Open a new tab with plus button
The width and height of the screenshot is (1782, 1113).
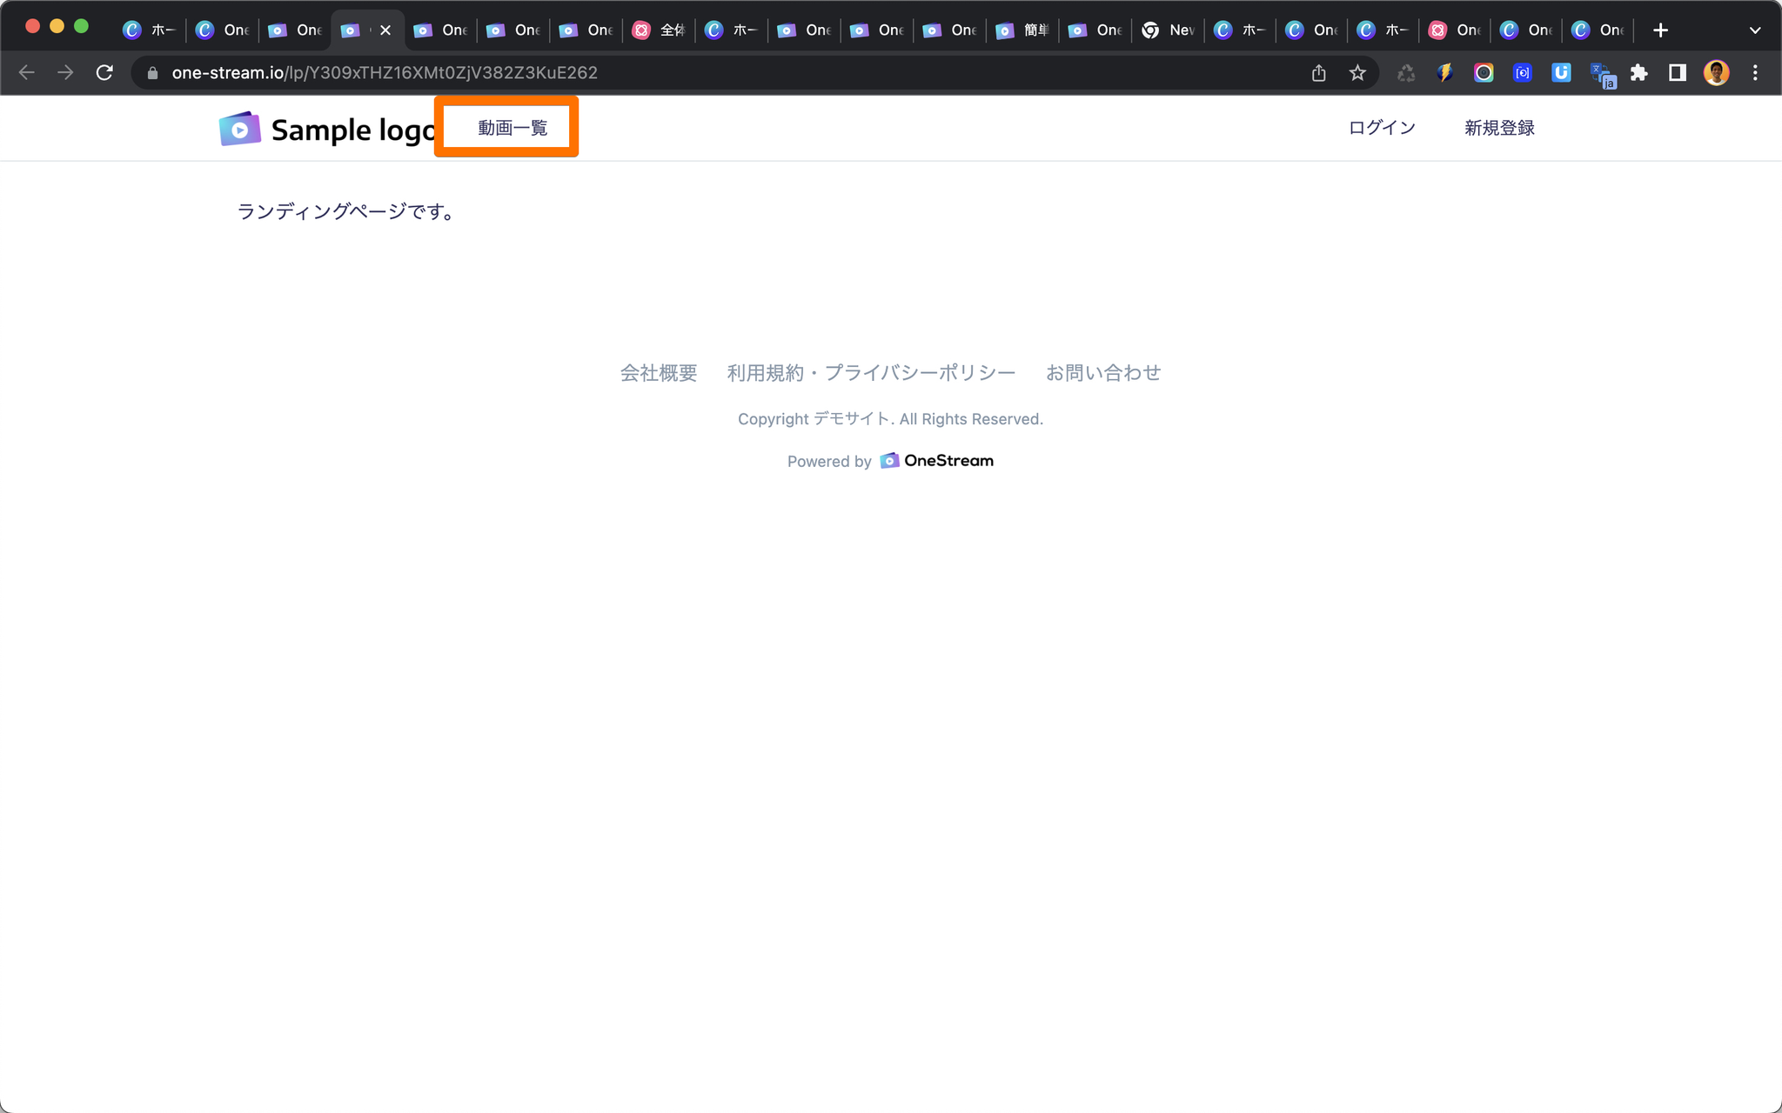click(1660, 30)
